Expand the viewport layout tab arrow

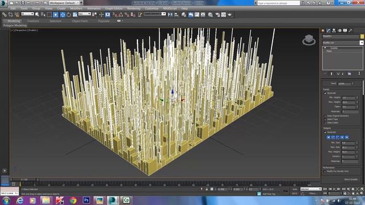(5, 171)
